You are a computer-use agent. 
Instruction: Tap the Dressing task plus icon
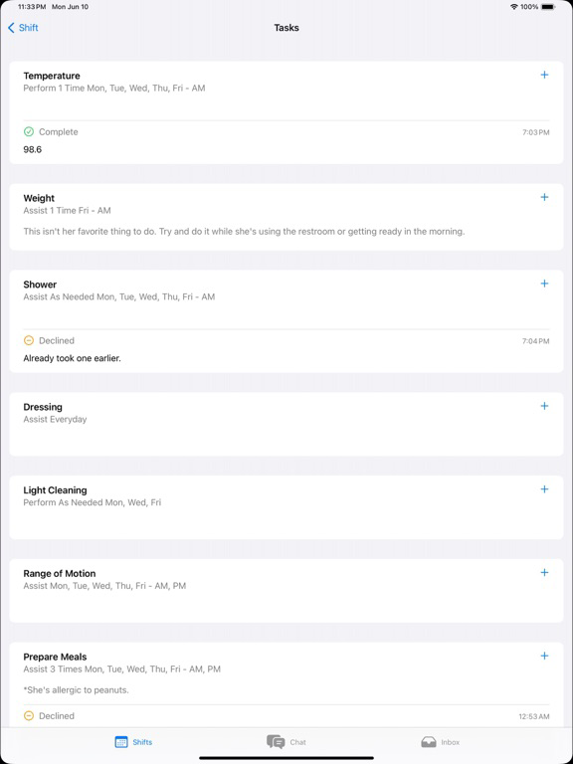[x=544, y=406]
